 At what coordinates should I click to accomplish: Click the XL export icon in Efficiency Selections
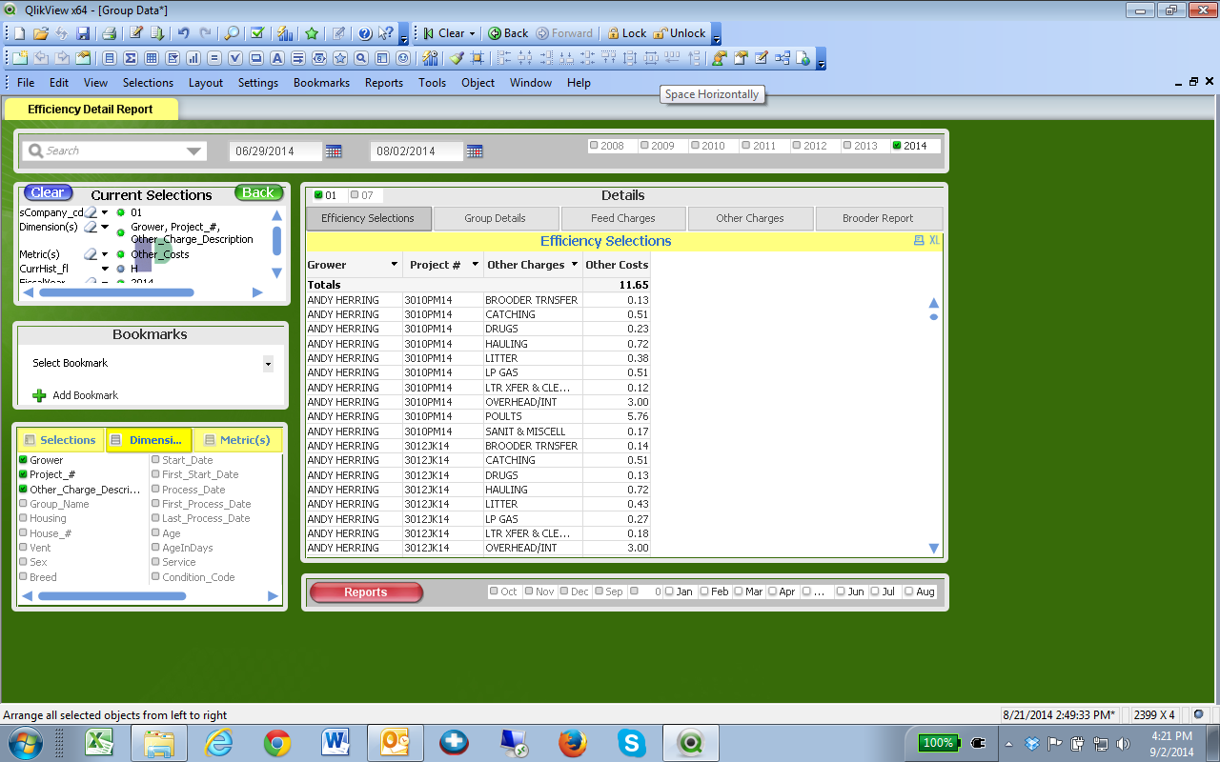coord(934,241)
